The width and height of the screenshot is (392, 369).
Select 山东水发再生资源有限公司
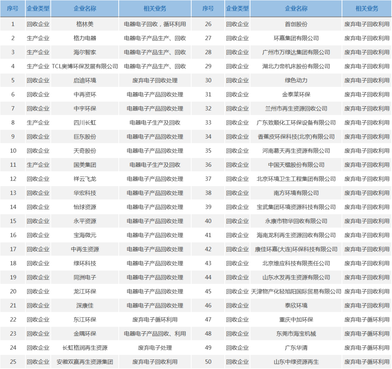point(296,277)
